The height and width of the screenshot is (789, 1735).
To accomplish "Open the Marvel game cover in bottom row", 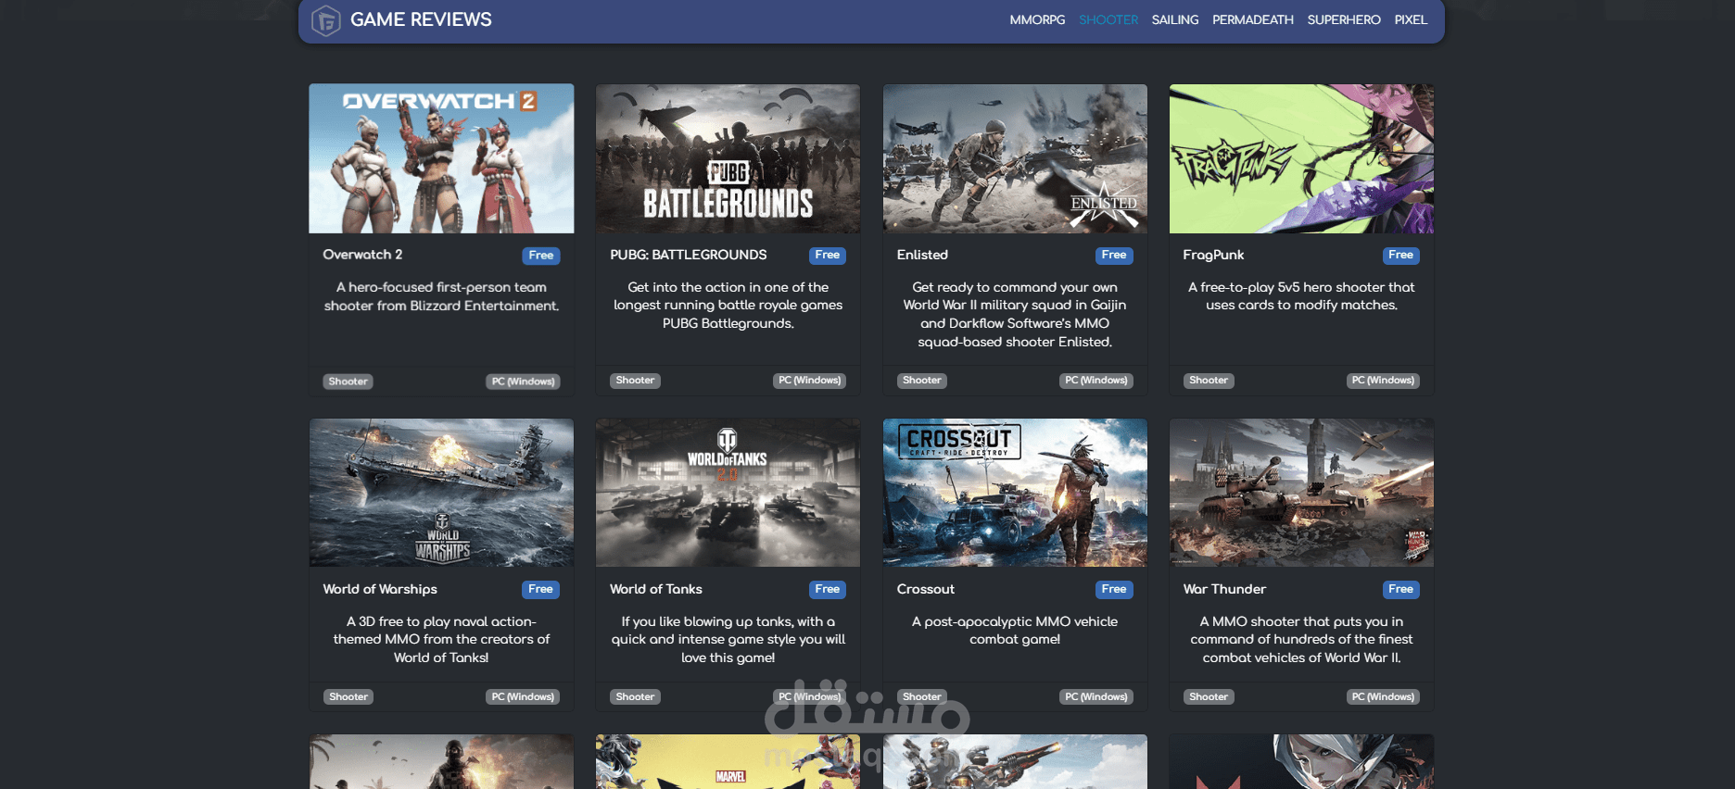I will pyautogui.click(x=728, y=761).
